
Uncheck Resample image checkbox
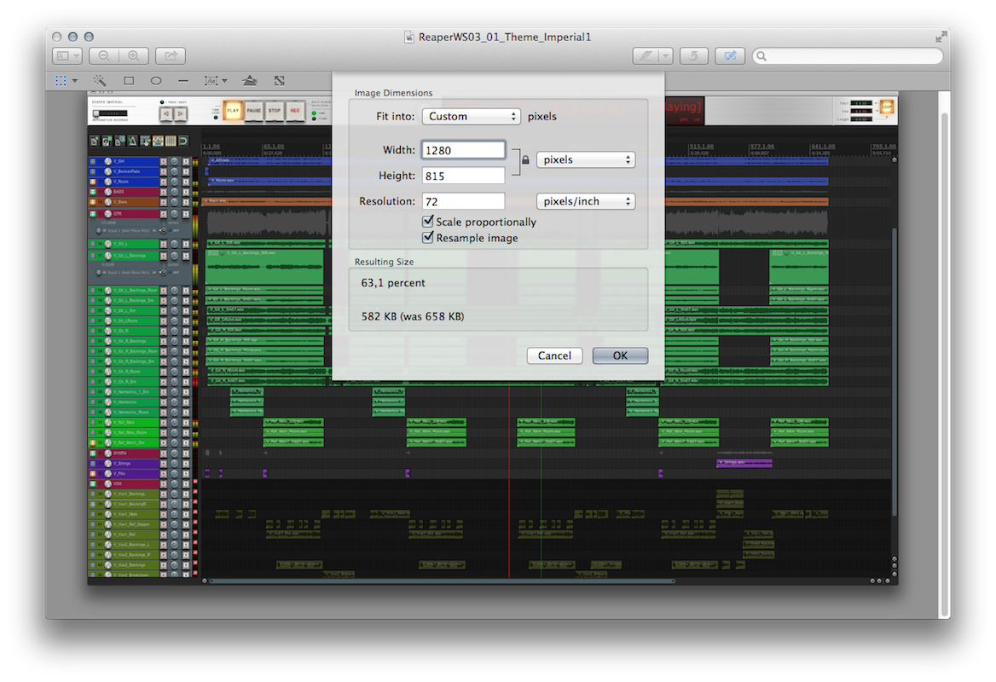point(428,238)
